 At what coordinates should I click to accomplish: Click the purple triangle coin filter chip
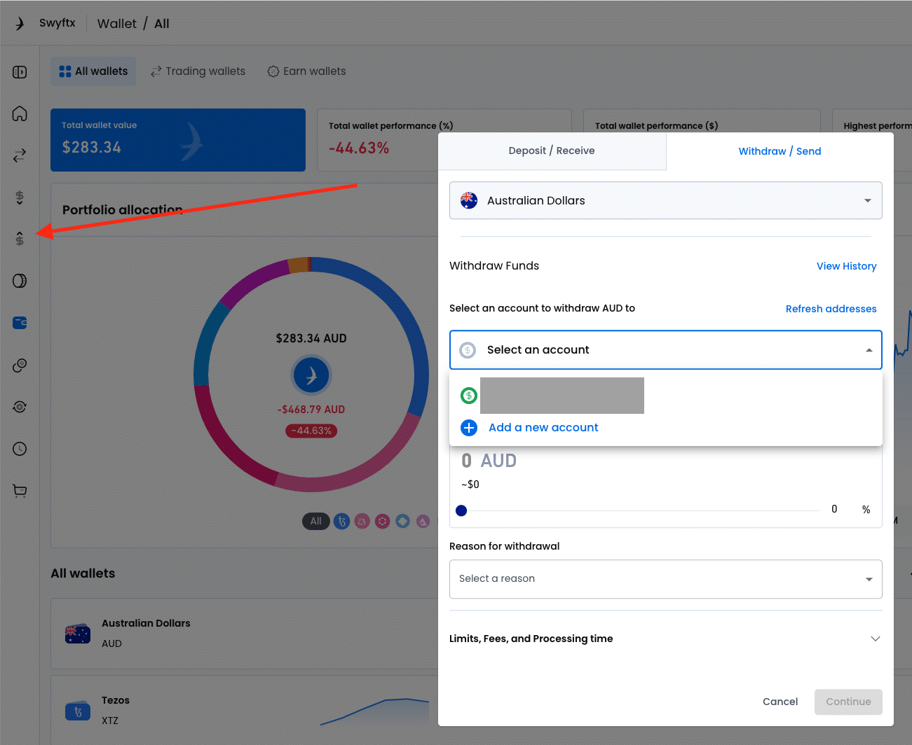(x=423, y=521)
